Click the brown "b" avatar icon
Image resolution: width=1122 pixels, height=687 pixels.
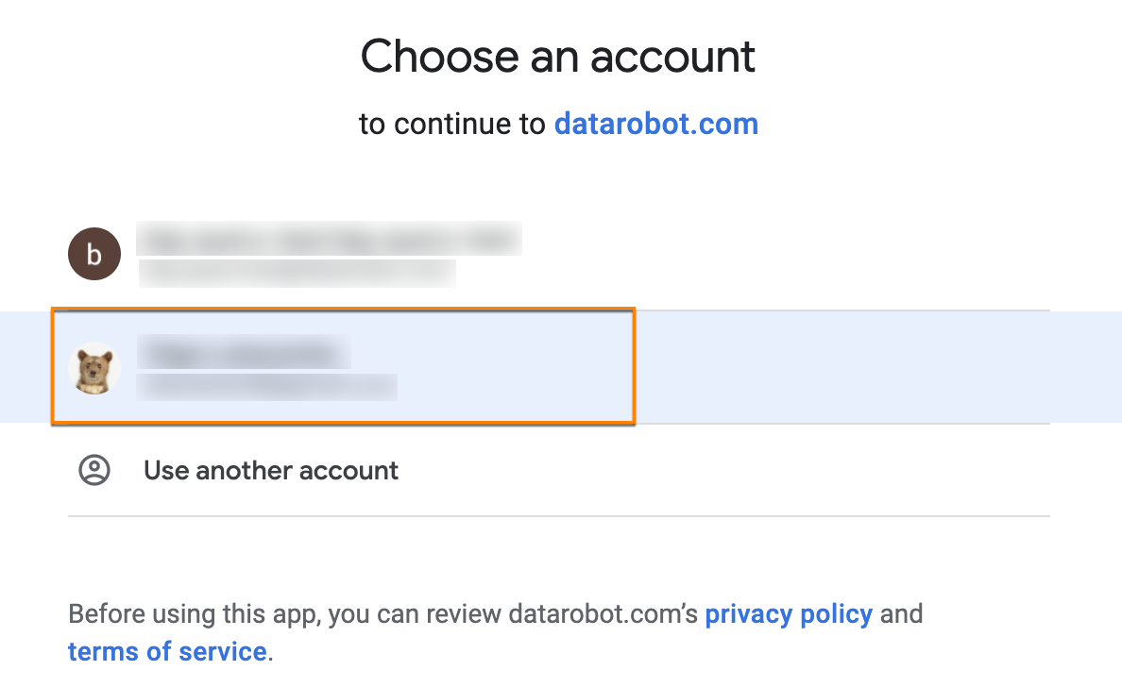click(x=94, y=254)
